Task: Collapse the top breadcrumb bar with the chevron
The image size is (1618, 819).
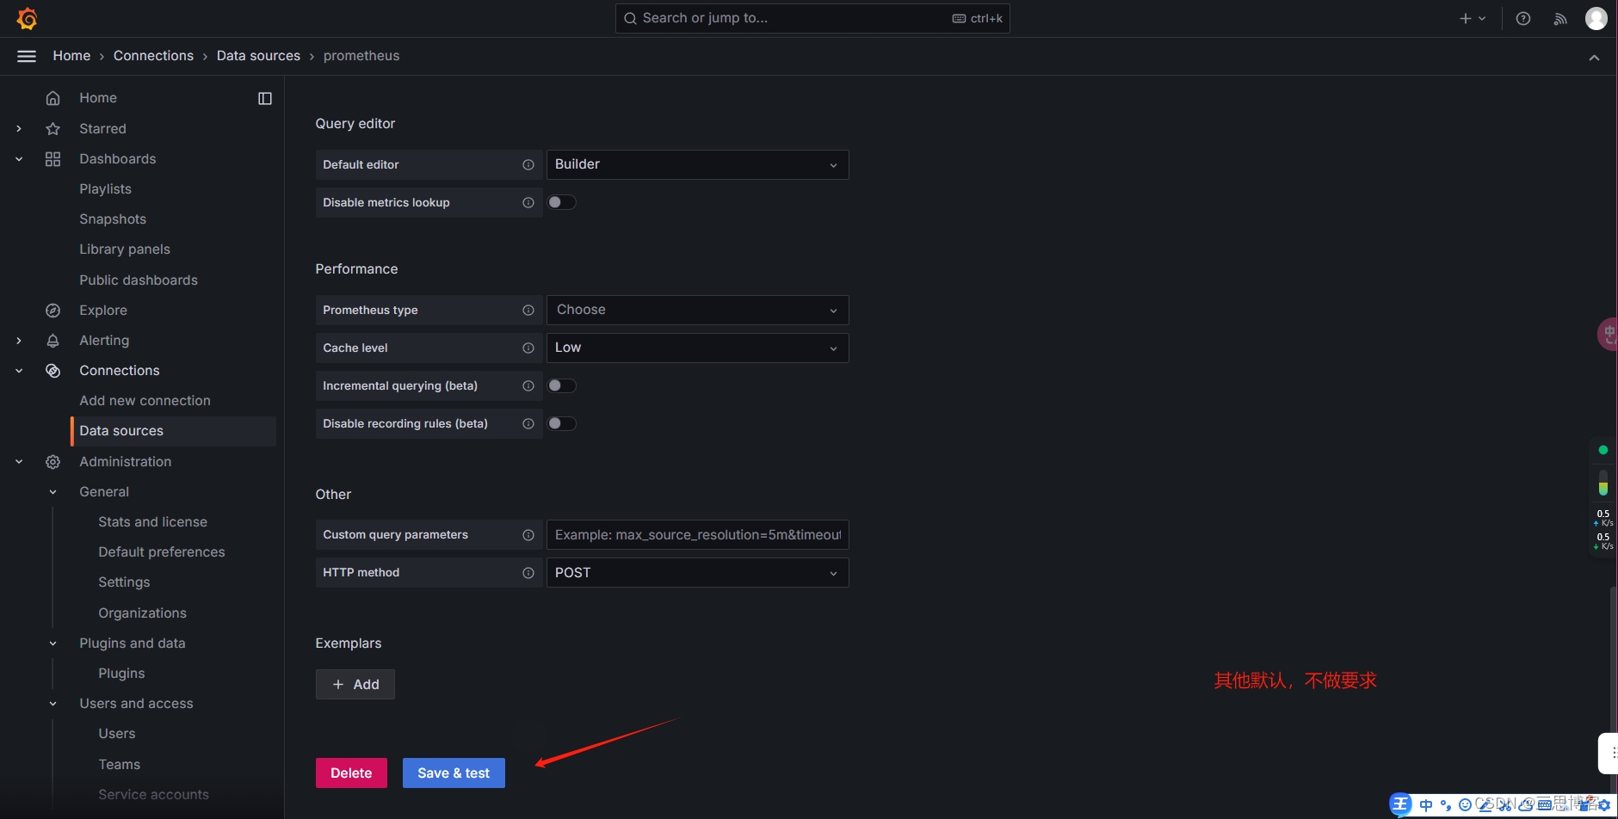Action: (1594, 58)
